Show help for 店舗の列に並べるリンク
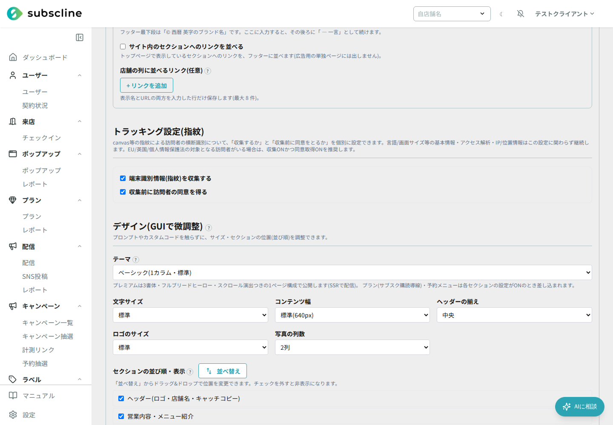The width and height of the screenshot is (613, 425). click(208, 71)
